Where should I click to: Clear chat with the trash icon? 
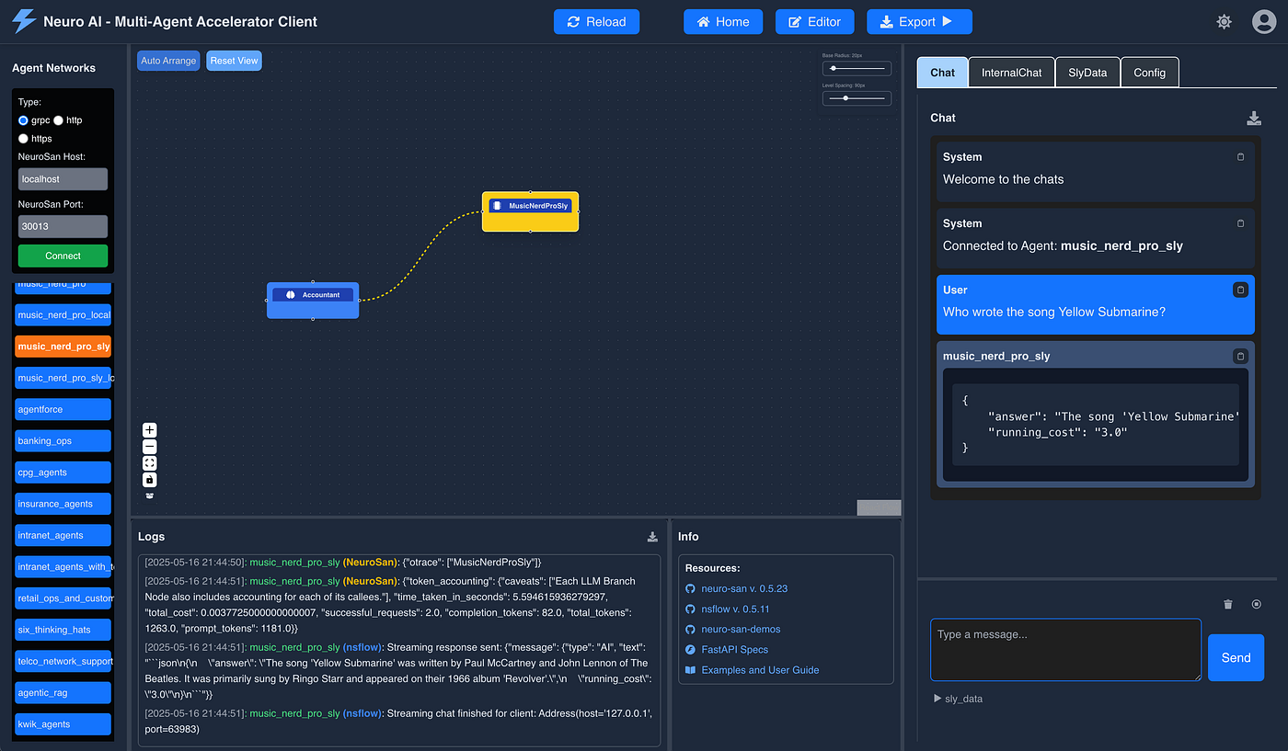tap(1227, 604)
